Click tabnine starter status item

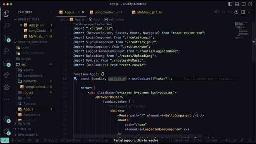[x=97, y=140]
